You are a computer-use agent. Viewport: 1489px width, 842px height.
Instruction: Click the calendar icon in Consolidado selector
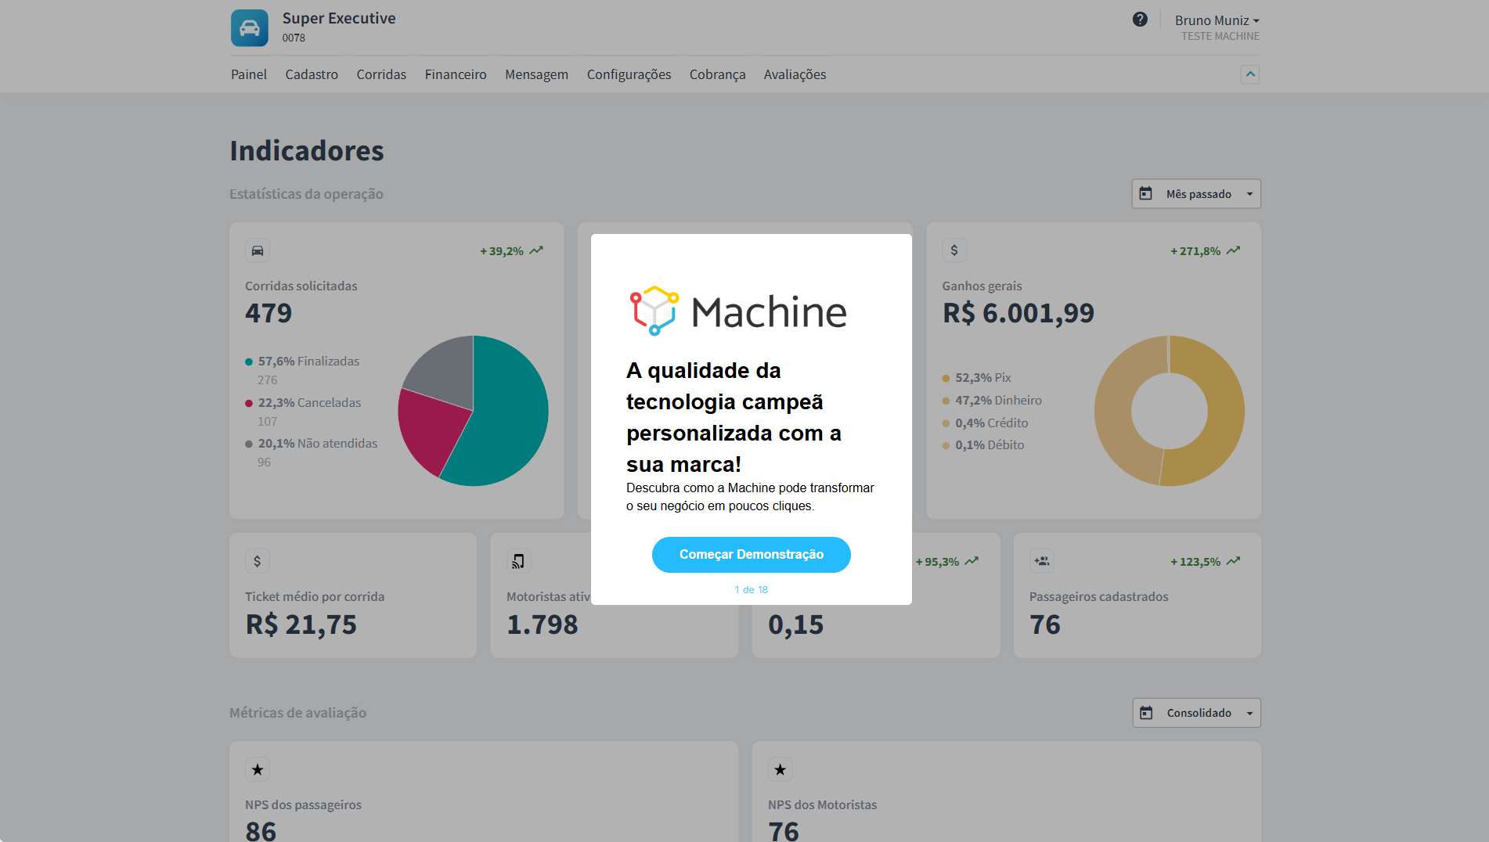tap(1147, 713)
